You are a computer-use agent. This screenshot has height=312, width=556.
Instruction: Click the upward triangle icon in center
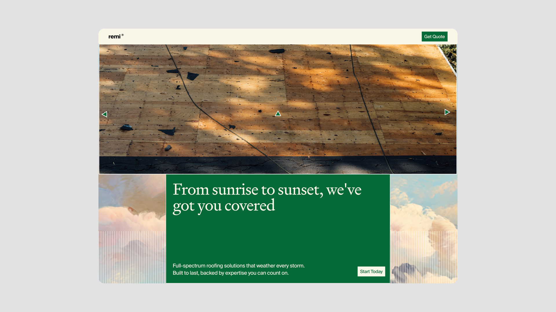pyautogui.click(x=278, y=113)
